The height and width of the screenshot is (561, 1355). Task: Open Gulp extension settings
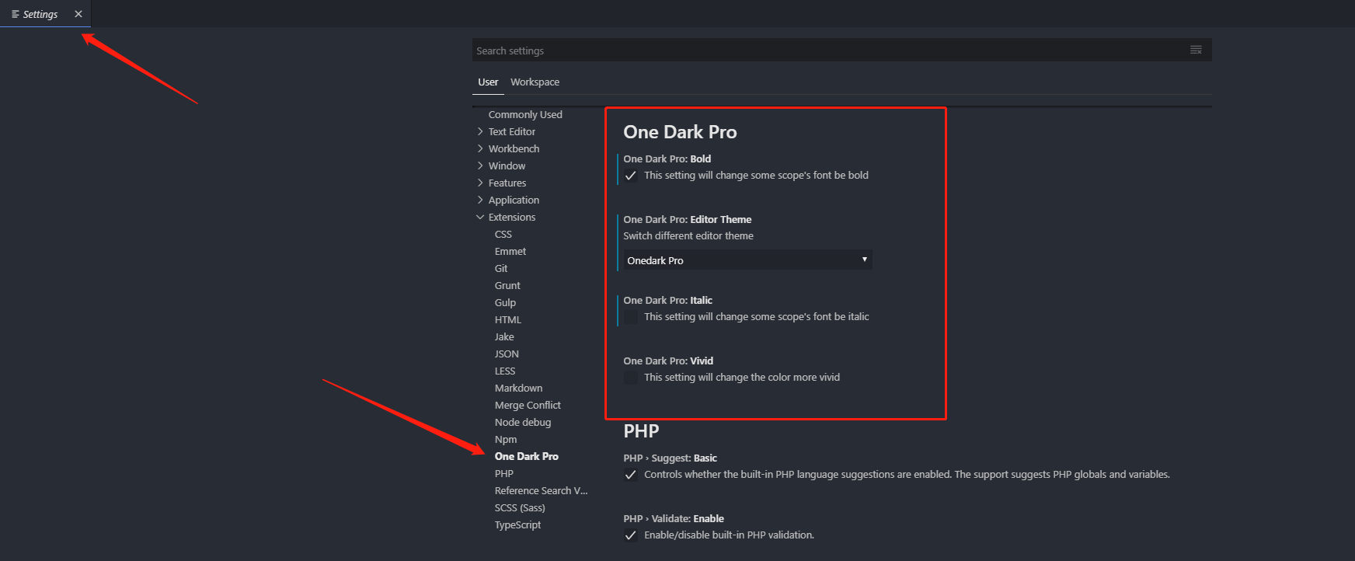click(x=505, y=302)
